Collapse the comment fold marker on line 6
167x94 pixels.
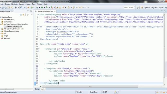pyautogui.click(x=39, y=27)
